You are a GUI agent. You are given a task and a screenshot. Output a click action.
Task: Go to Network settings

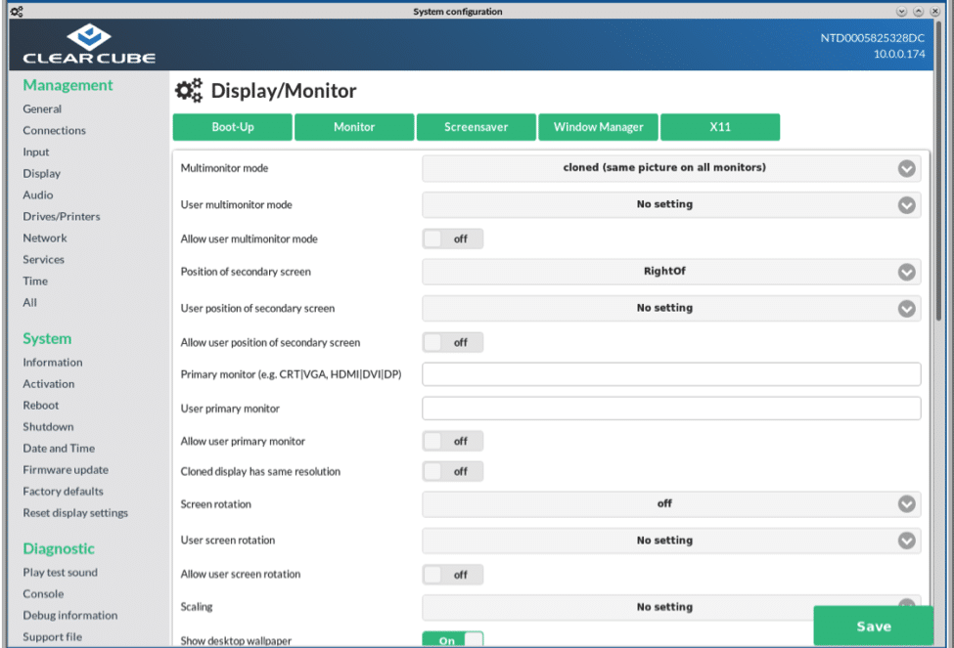[x=45, y=238]
